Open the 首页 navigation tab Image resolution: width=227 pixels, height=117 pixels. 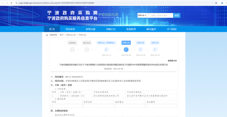pyautogui.click(x=52, y=29)
